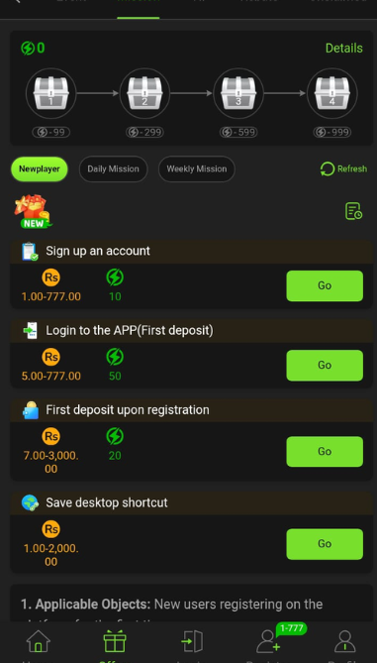This screenshot has height=663, width=377.
Task: Tap the NEW red envelope gift icon
Action: coord(34,211)
